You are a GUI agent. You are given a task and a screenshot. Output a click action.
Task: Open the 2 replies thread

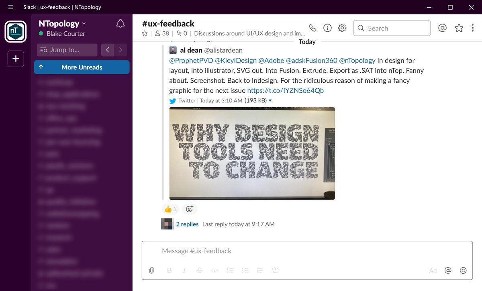pos(187,224)
